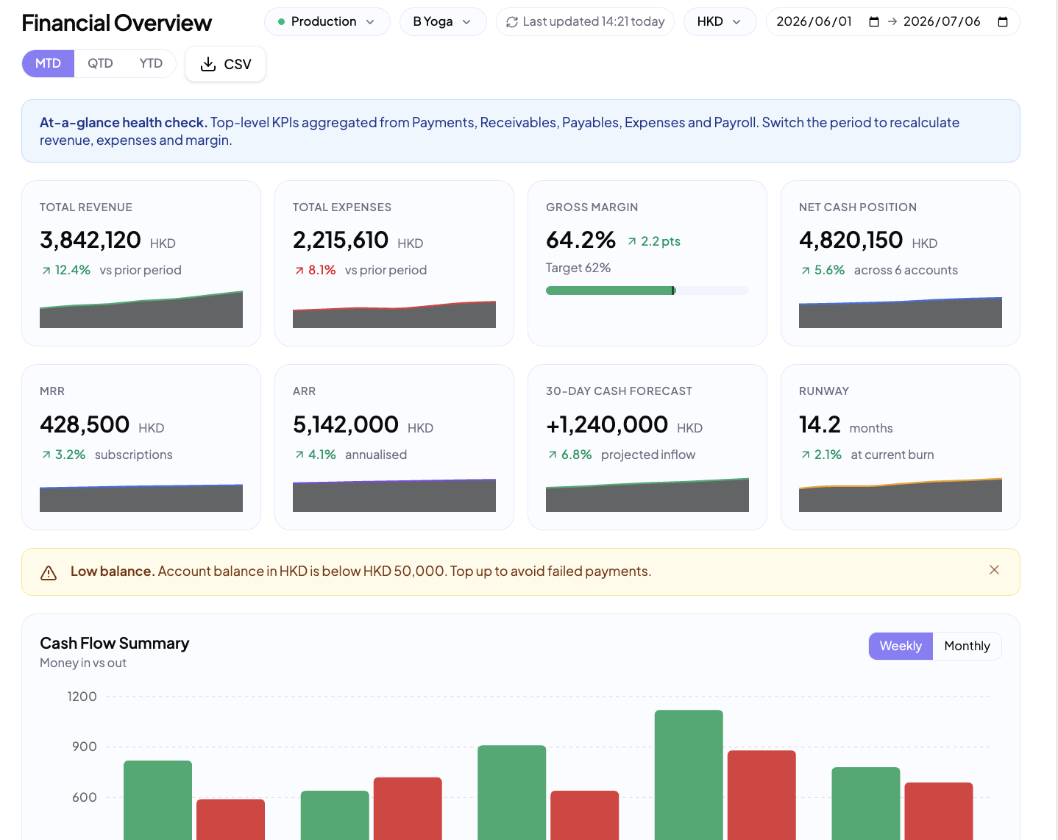Dismiss the Low balance alert
The width and height of the screenshot is (1058, 840).
click(x=994, y=570)
